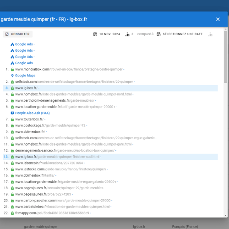Click the green padlock on the highlighted www.lg-box.fr row
The height and width of the screenshot is (229, 229).
click(12, 88)
